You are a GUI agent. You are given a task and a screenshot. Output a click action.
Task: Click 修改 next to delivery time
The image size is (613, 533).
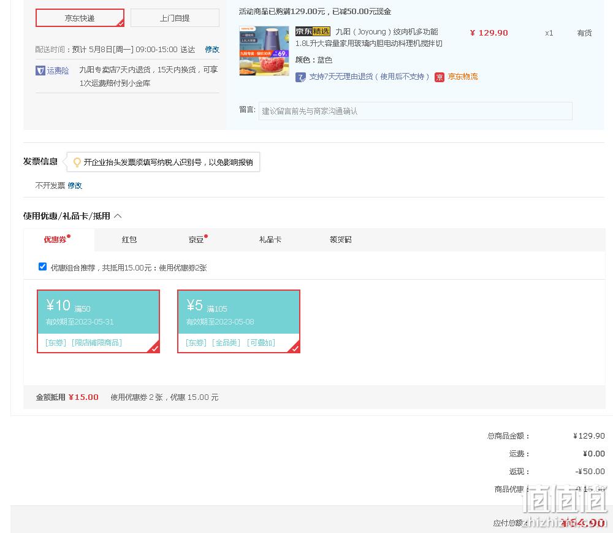[x=212, y=49]
